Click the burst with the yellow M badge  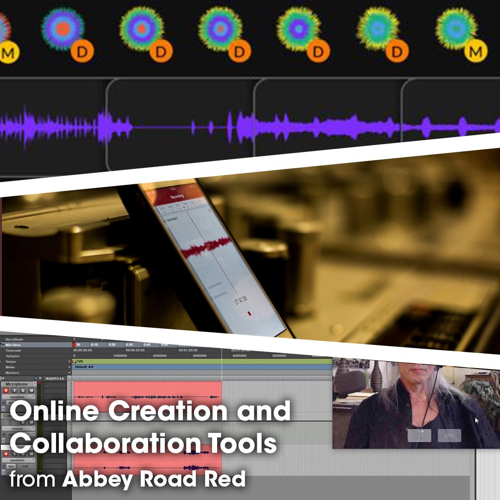456,29
